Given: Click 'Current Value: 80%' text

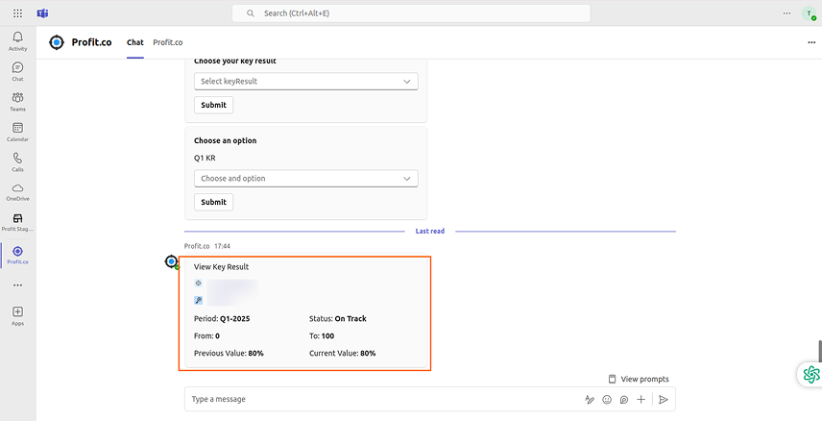Looking at the screenshot, I should 342,354.
